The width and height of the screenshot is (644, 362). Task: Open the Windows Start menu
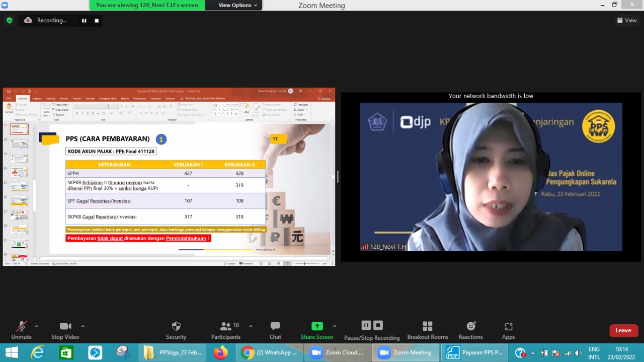coord(11,352)
